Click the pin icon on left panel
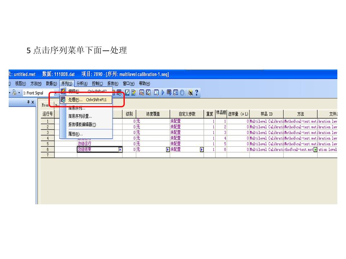 click(28, 102)
